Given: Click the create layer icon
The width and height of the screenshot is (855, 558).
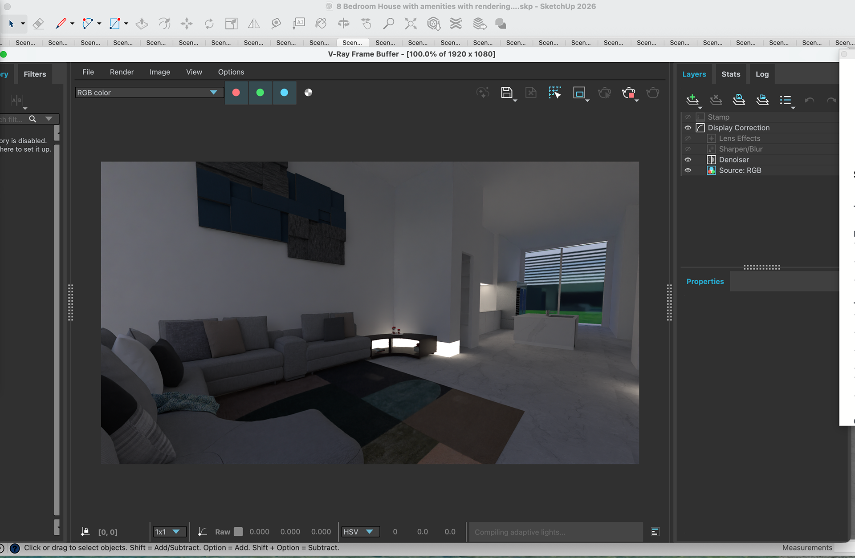Looking at the screenshot, I should [692, 100].
